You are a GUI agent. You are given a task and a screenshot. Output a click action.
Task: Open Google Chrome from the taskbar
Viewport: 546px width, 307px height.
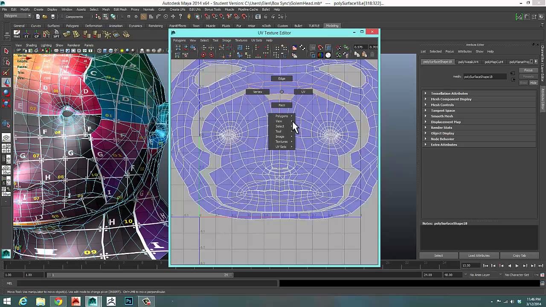[58, 301]
